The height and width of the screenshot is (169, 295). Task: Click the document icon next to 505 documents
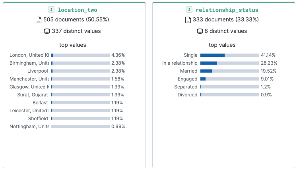(x=39, y=19)
